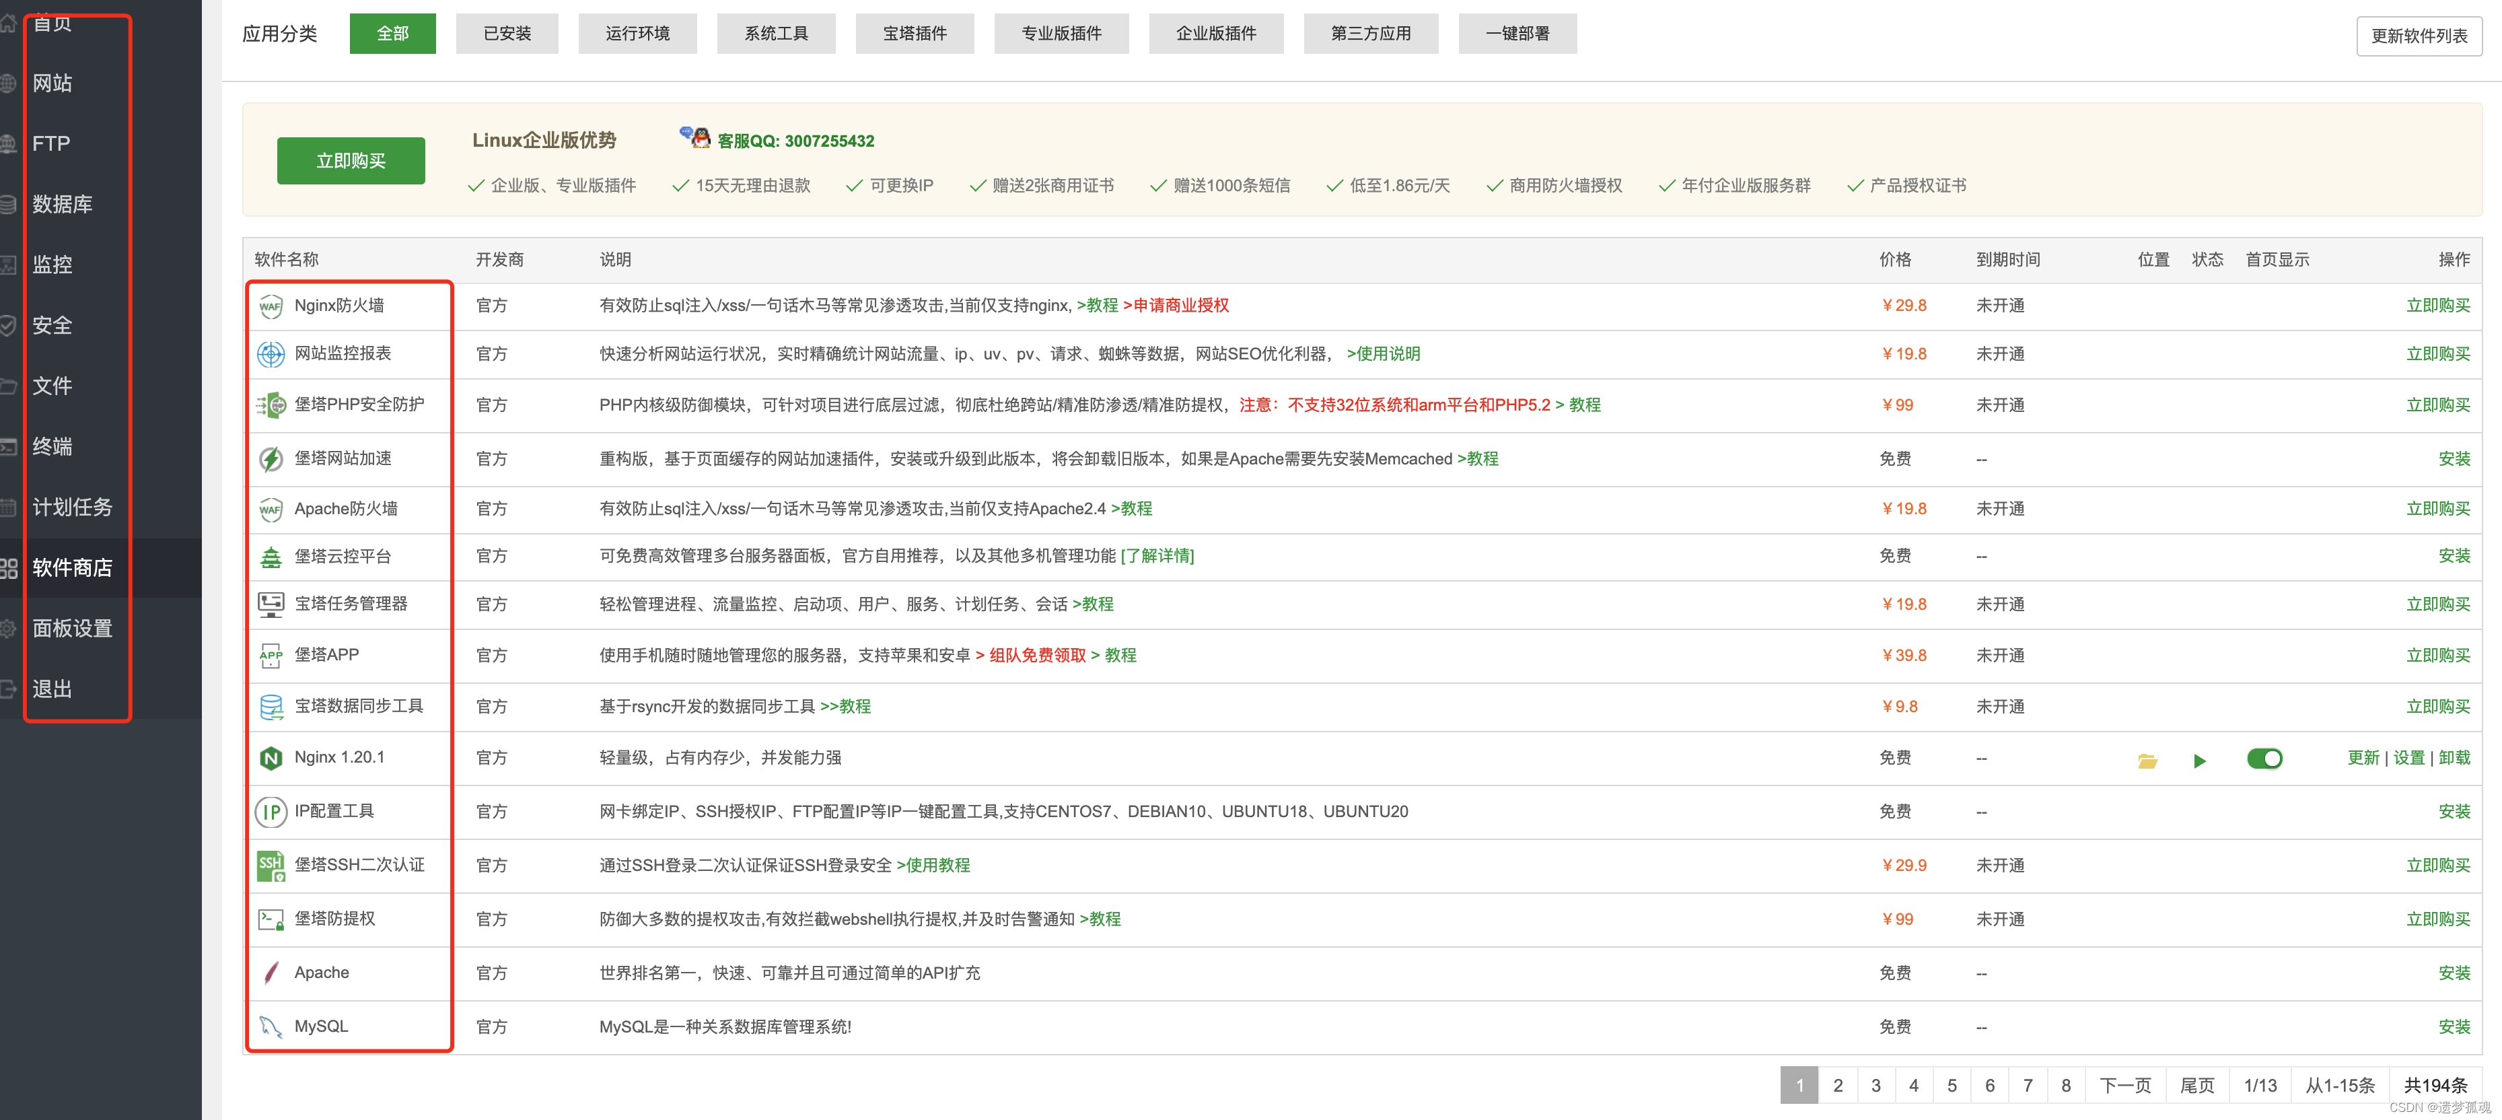Click the 堡塔SSH二次认证 SSH icon
The height and width of the screenshot is (1120, 2502).
click(271, 866)
